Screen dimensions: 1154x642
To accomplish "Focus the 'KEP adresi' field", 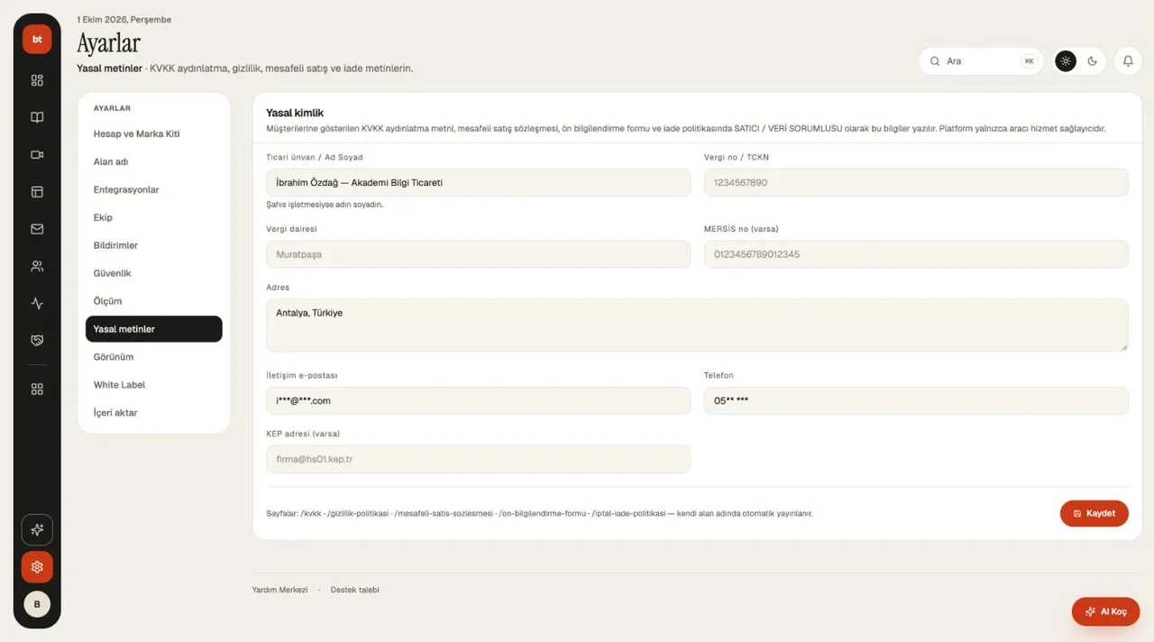I will (479, 459).
